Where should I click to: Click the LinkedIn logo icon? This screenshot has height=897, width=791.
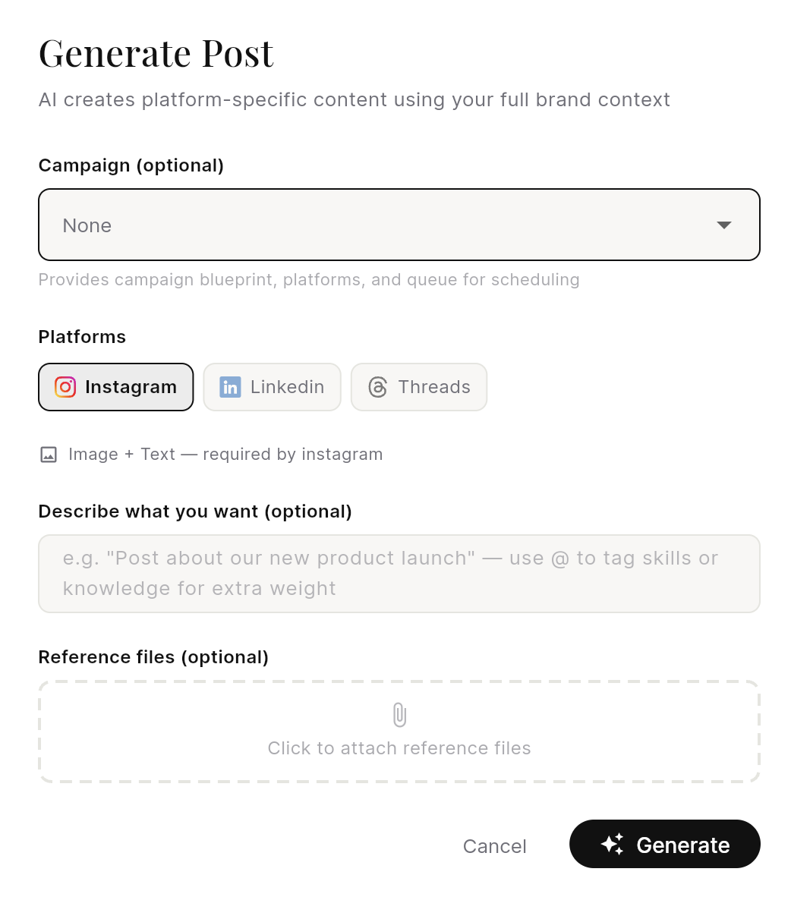coord(229,387)
